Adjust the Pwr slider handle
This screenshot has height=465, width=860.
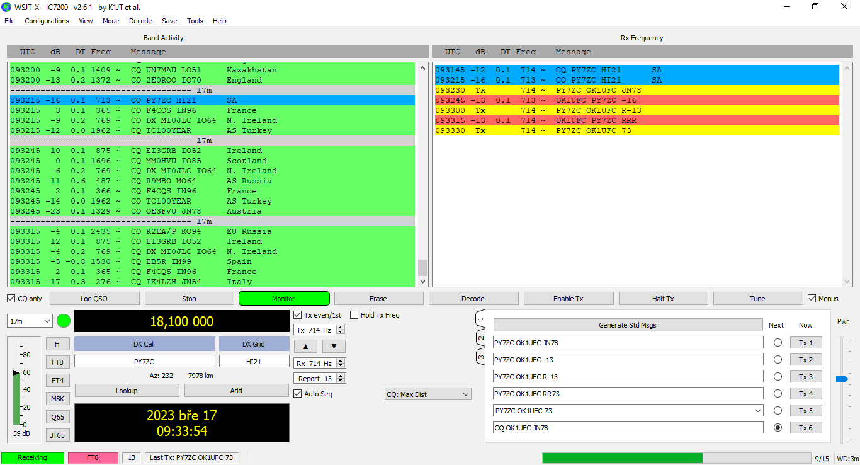coord(842,379)
